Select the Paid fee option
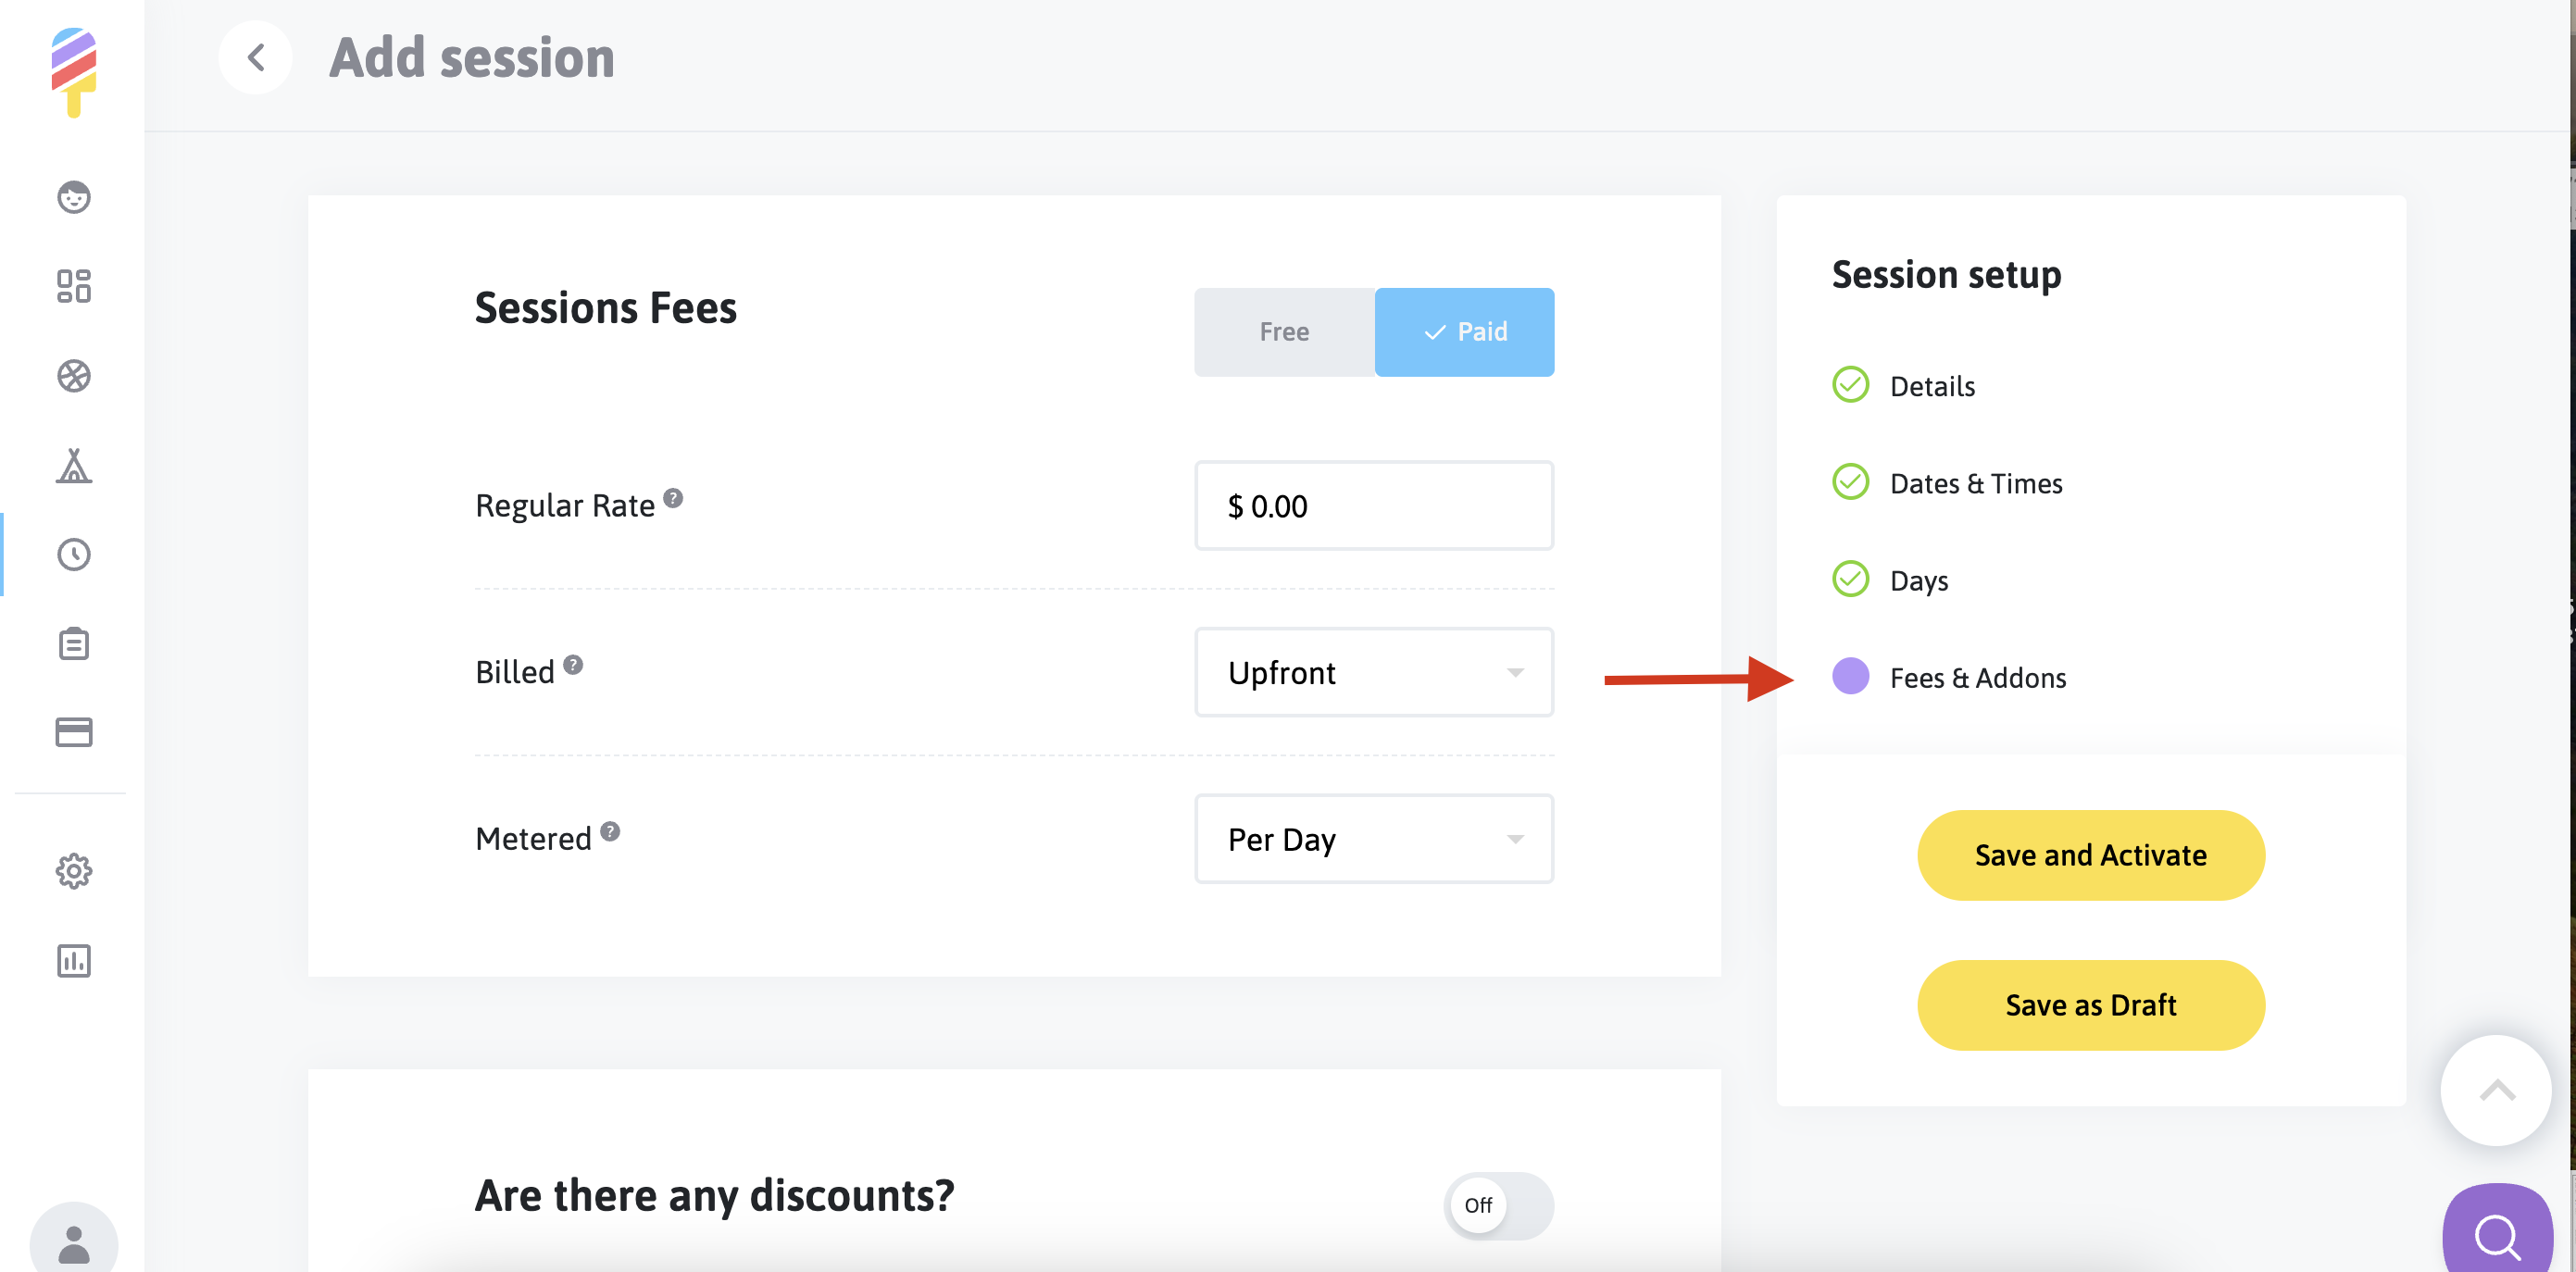The image size is (2576, 1272). click(1464, 332)
